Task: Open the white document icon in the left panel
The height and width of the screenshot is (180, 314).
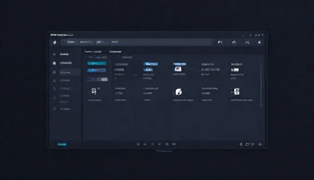Action: pos(94,91)
